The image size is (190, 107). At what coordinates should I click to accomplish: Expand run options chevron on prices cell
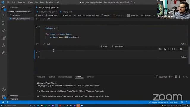[x=39, y=27]
